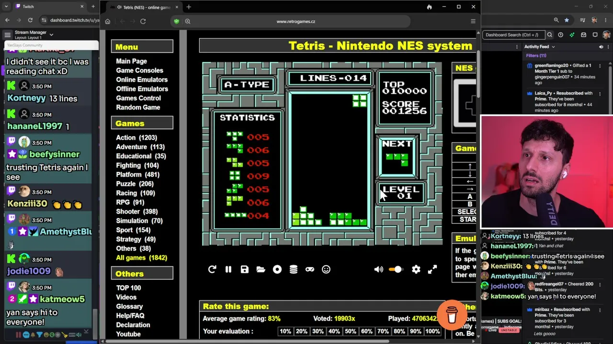Reload the Twitch dashboard page
This screenshot has width=613, height=344.
click(x=30, y=20)
